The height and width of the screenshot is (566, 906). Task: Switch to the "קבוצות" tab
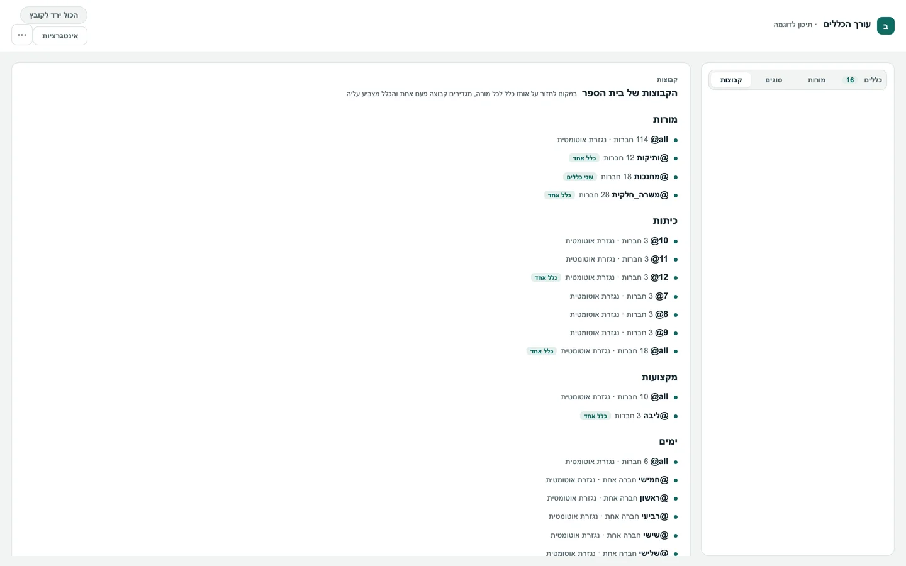point(731,80)
